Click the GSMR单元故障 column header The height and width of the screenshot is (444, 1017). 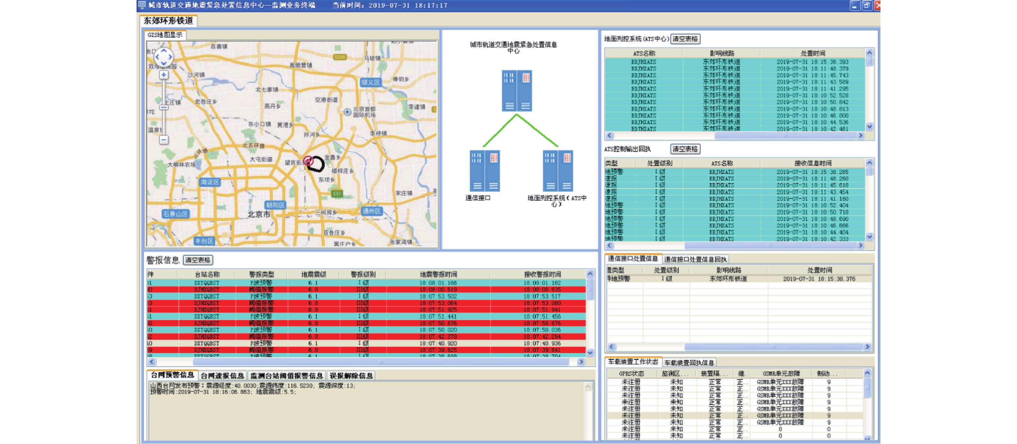pos(781,373)
